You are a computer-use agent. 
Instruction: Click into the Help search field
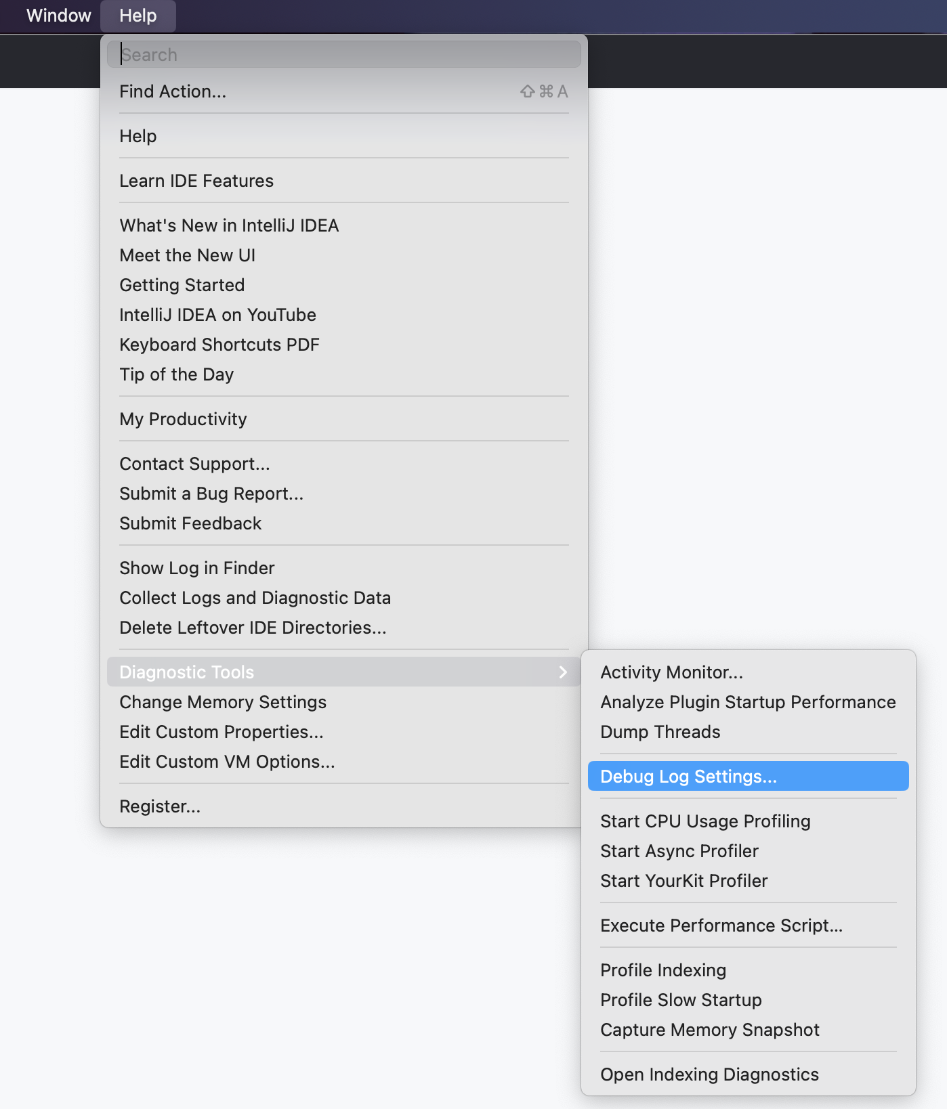pyautogui.click(x=343, y=54)
